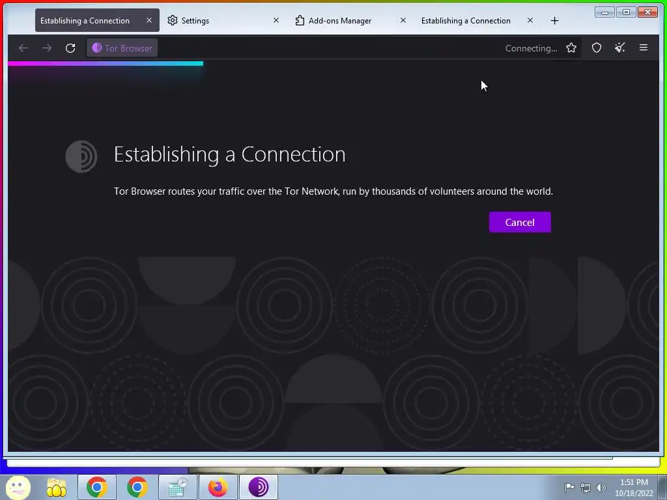The width and height of the screenshot is (667, 500).
Task: Close the Tor Browser window
Action: [648, 12]
